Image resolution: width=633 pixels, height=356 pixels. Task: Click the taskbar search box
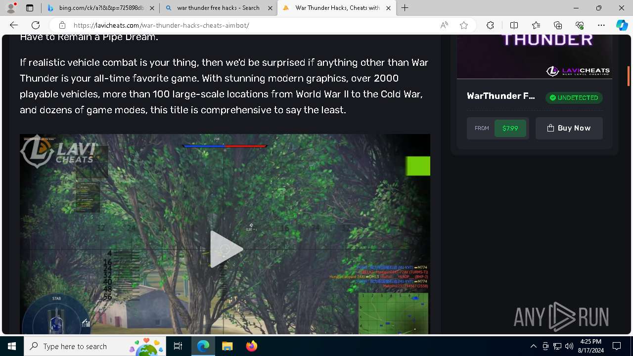click(95, 346)
